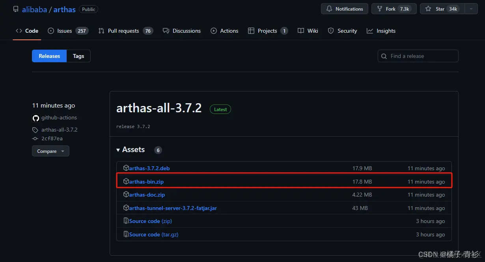Open the arthas-all-3.7.2 release title

[159, 108]
